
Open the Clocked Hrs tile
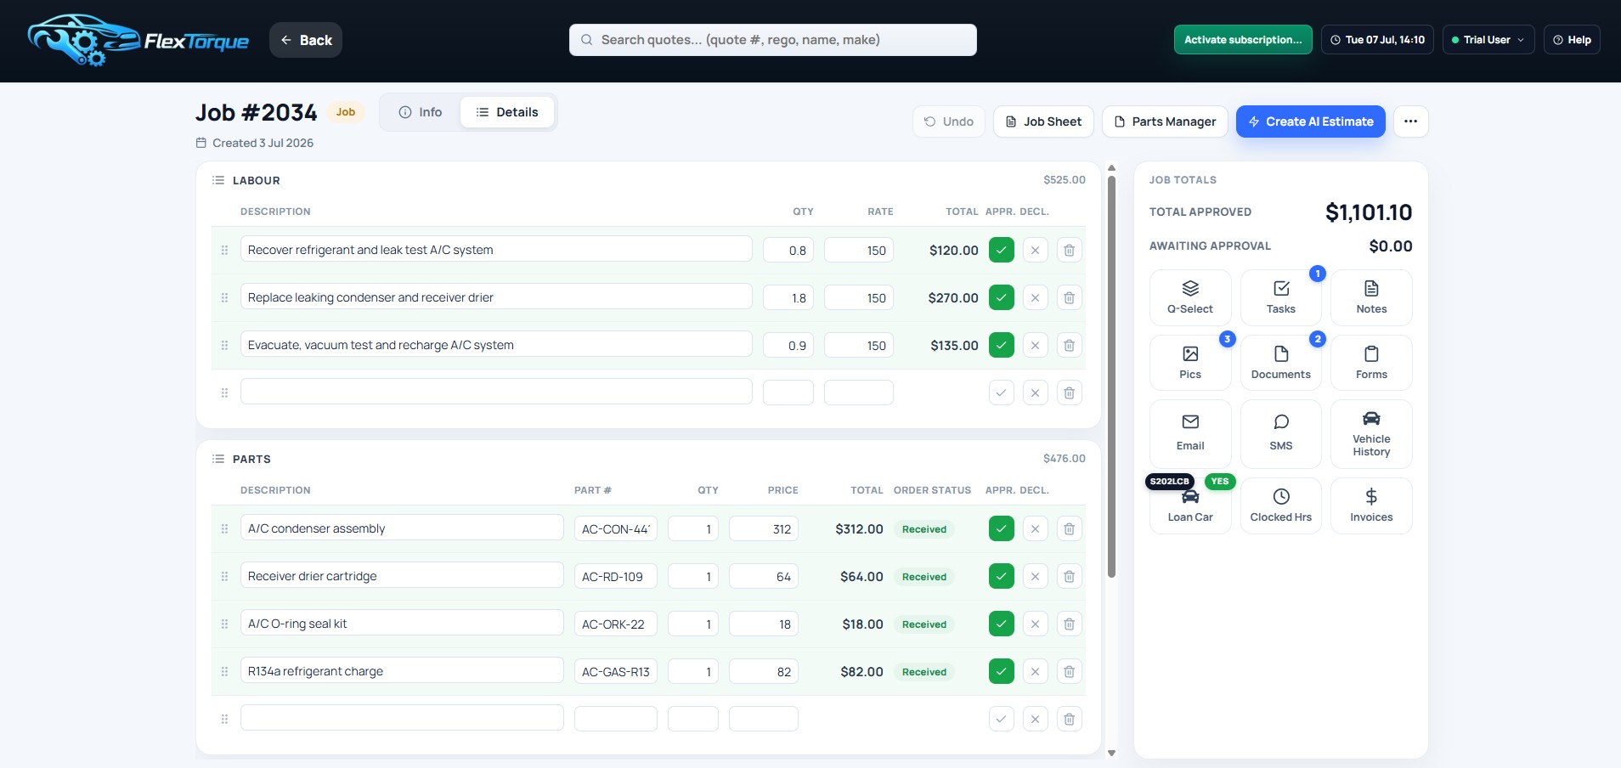tap(1281, 505)
